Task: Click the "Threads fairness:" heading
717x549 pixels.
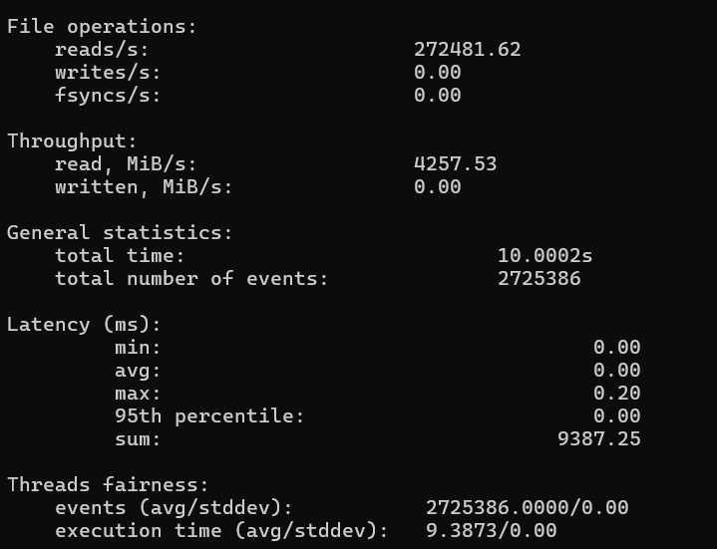Action: [x=108, y=485]
